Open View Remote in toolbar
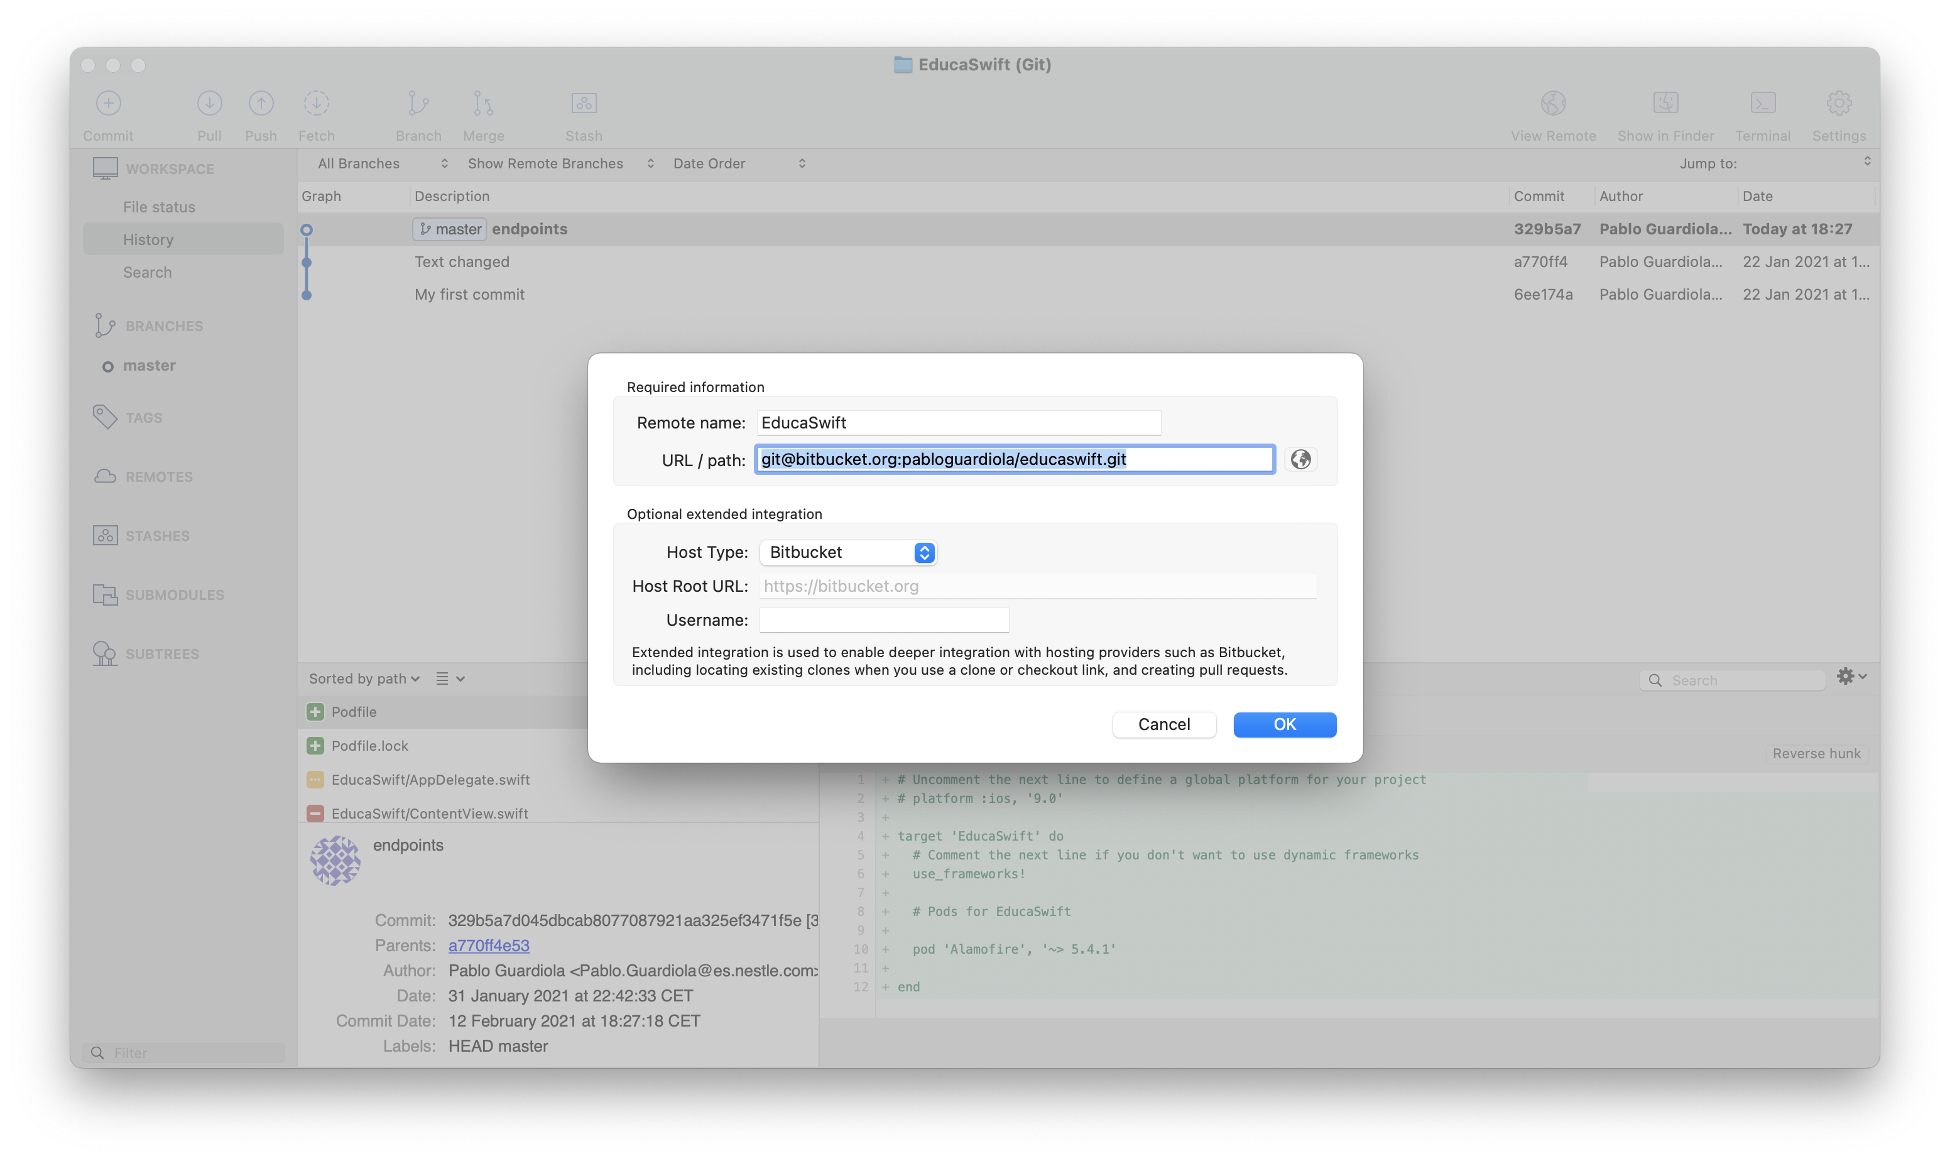The width and height of the screenshot is (1950, 1161). click(1552, 103)
